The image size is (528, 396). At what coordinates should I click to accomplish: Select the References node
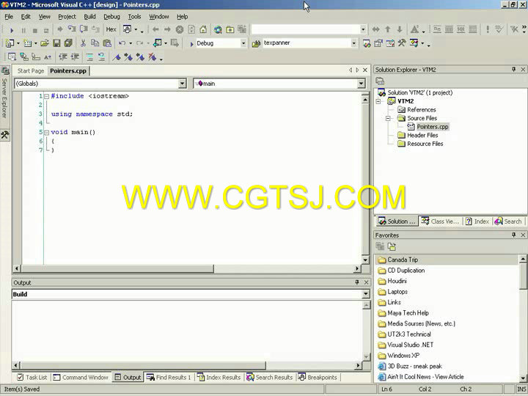(x=421, y=110)
